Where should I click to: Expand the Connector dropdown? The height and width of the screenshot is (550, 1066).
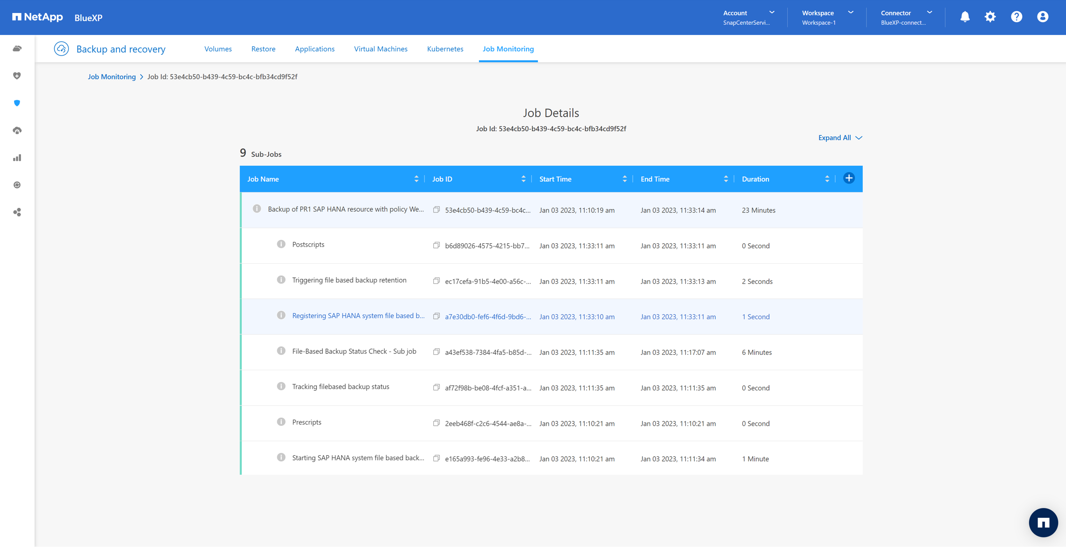(x=929, y=13)
